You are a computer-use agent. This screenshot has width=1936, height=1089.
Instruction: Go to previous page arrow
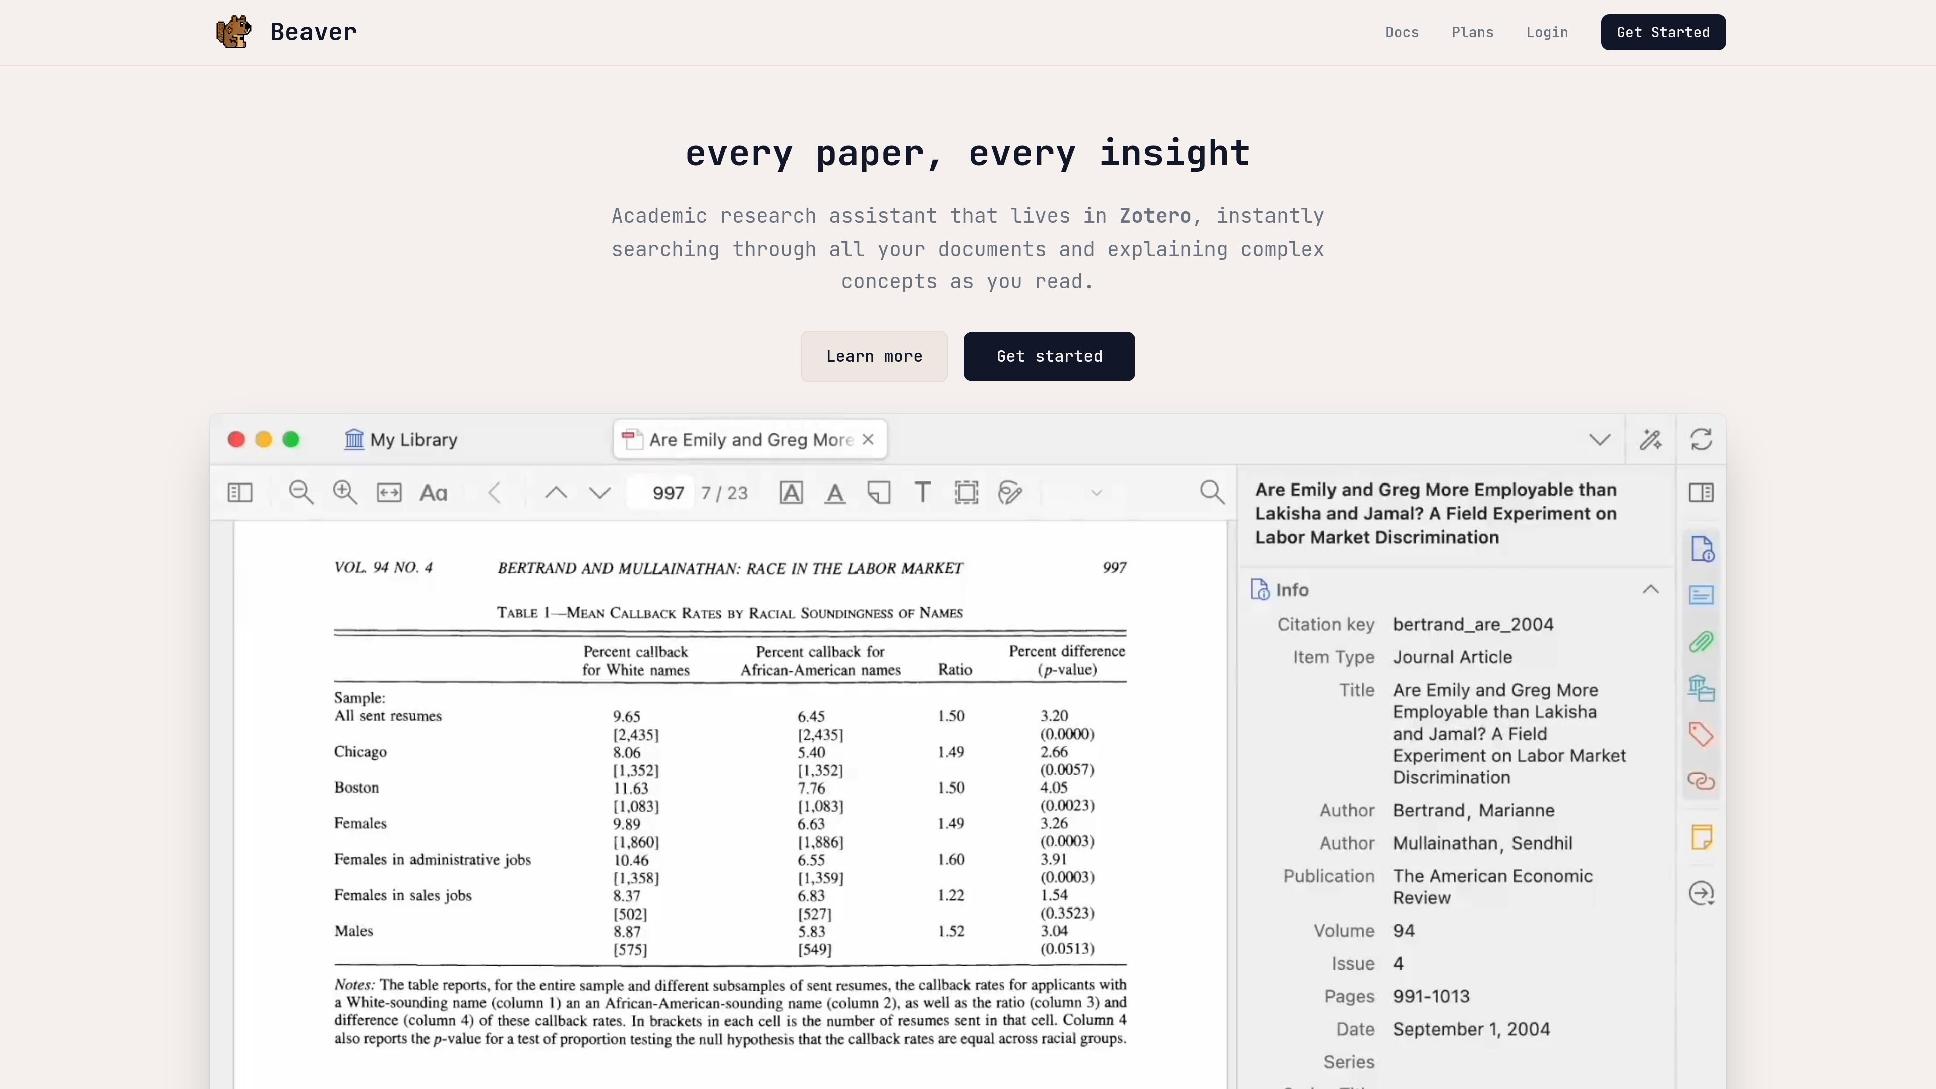point(556,492)
